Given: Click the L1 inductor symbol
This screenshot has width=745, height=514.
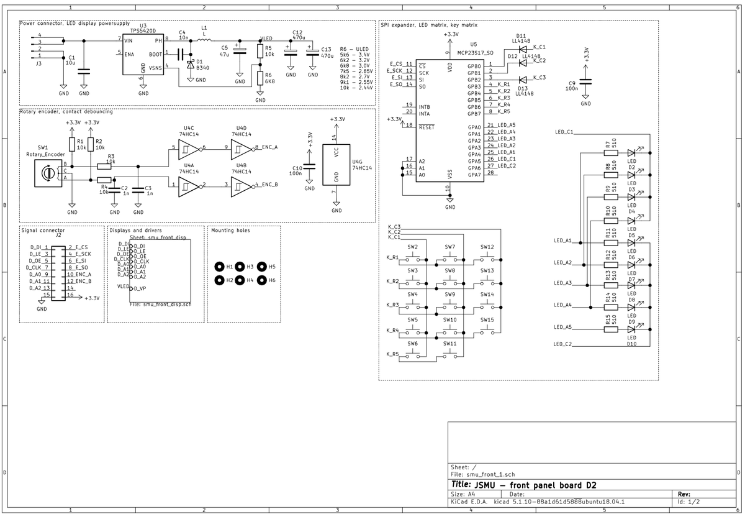Looking at the screenshot, I should coord(204,40).
